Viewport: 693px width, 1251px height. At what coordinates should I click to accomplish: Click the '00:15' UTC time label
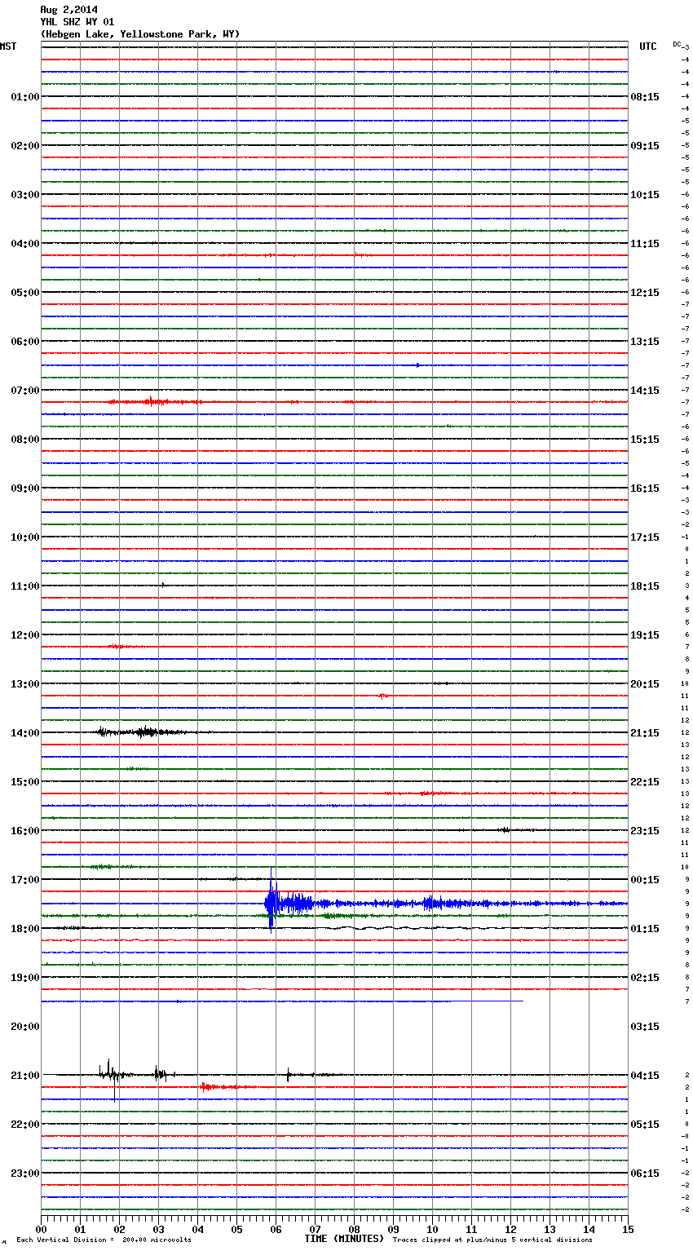(x=645, y=880)
